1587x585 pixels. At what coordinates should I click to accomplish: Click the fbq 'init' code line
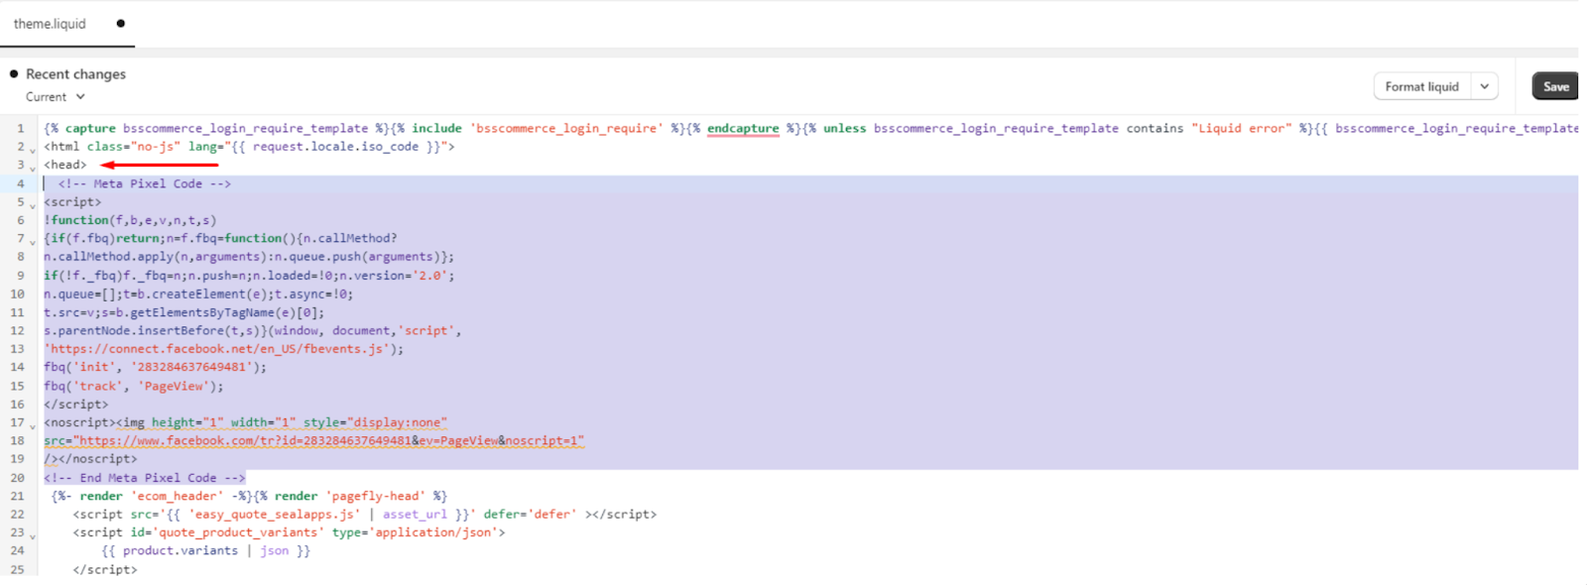(156, 367)
